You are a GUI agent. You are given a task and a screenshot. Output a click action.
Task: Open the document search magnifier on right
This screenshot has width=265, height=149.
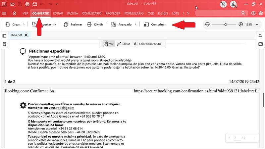(260, 36)
